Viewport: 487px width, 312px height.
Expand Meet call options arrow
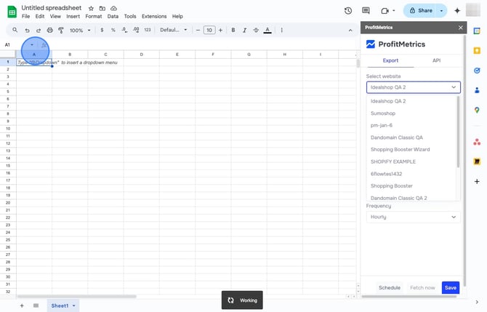pos(394,11)
